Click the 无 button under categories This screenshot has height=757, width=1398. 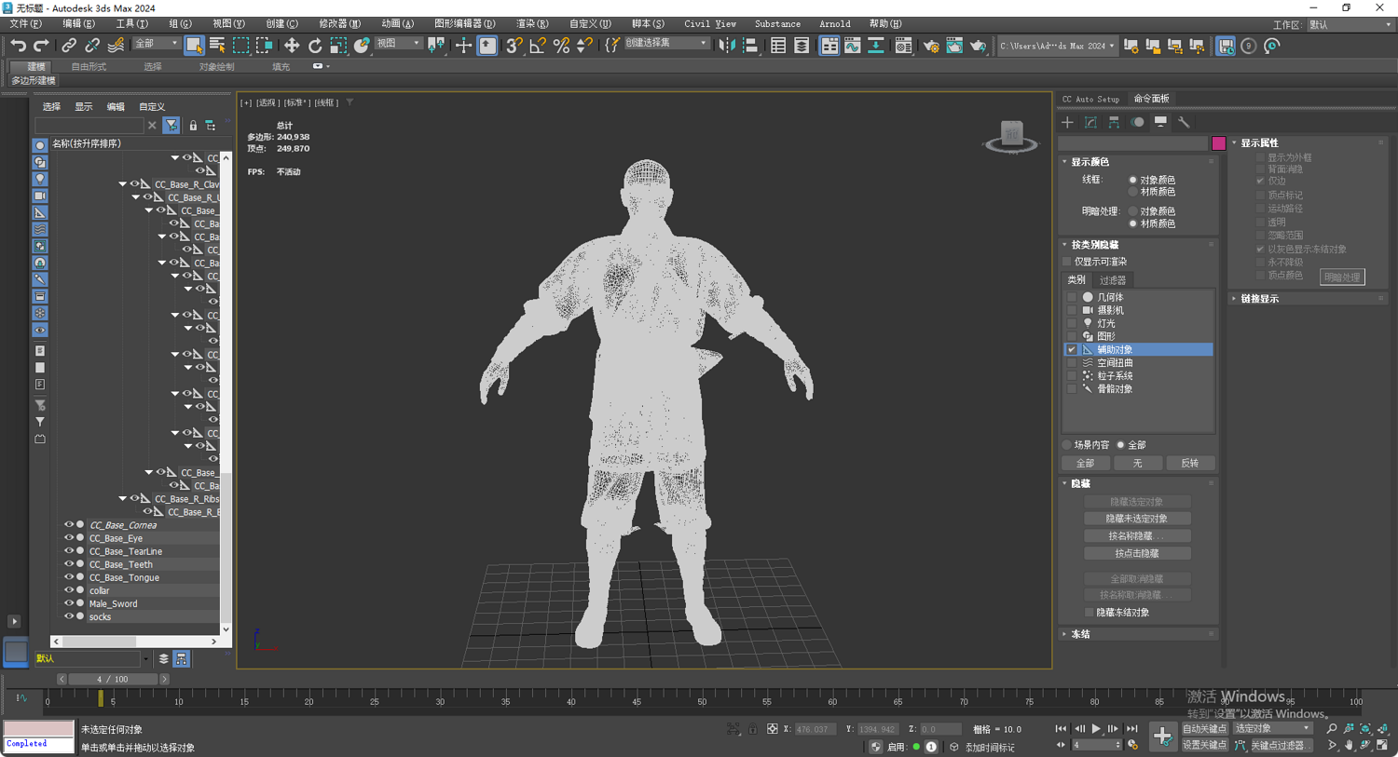[x=1137, y=463]
